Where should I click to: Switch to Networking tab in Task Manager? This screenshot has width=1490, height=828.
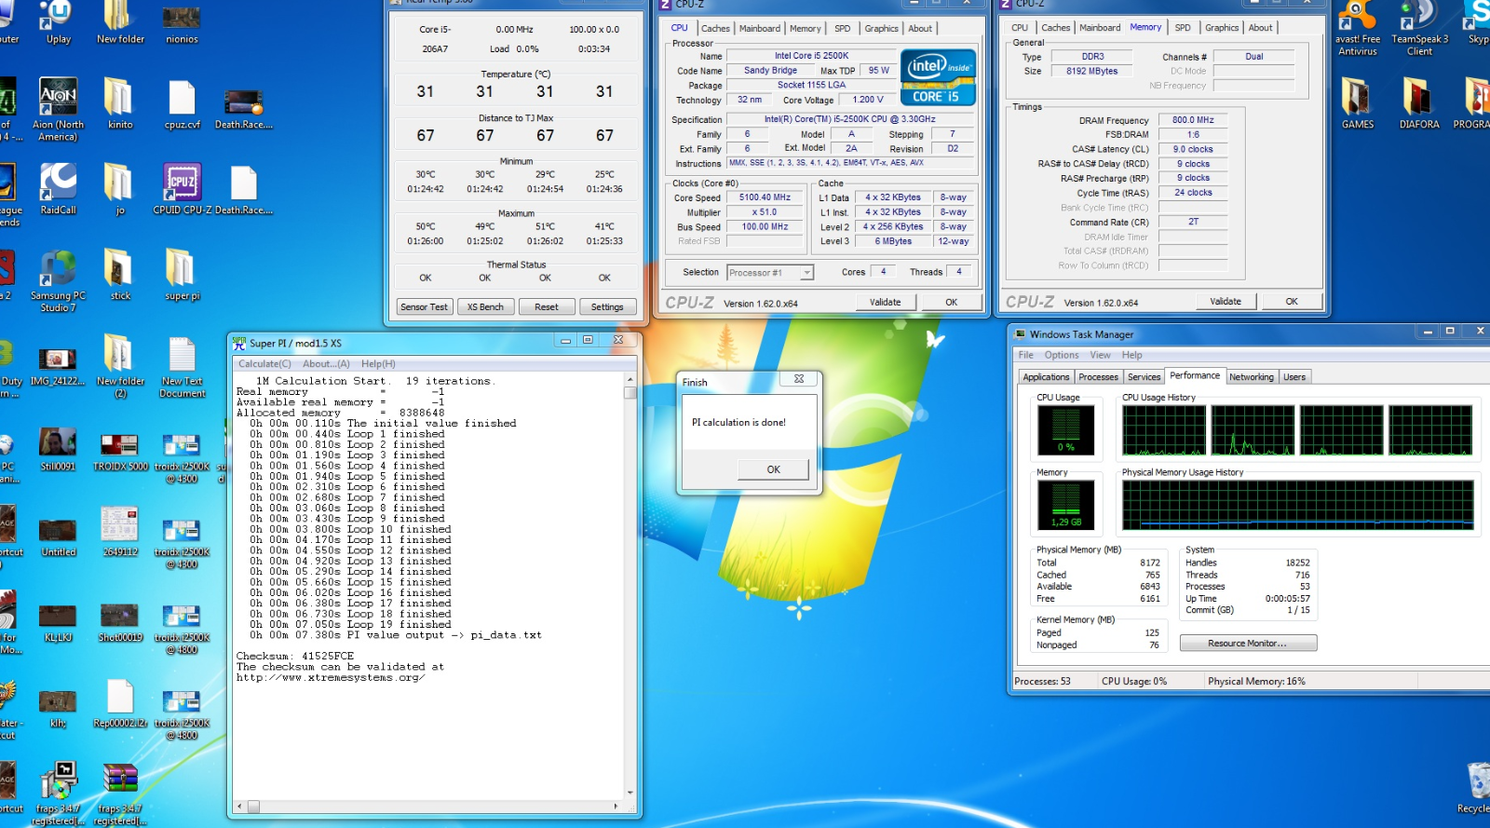[1251, 377]
